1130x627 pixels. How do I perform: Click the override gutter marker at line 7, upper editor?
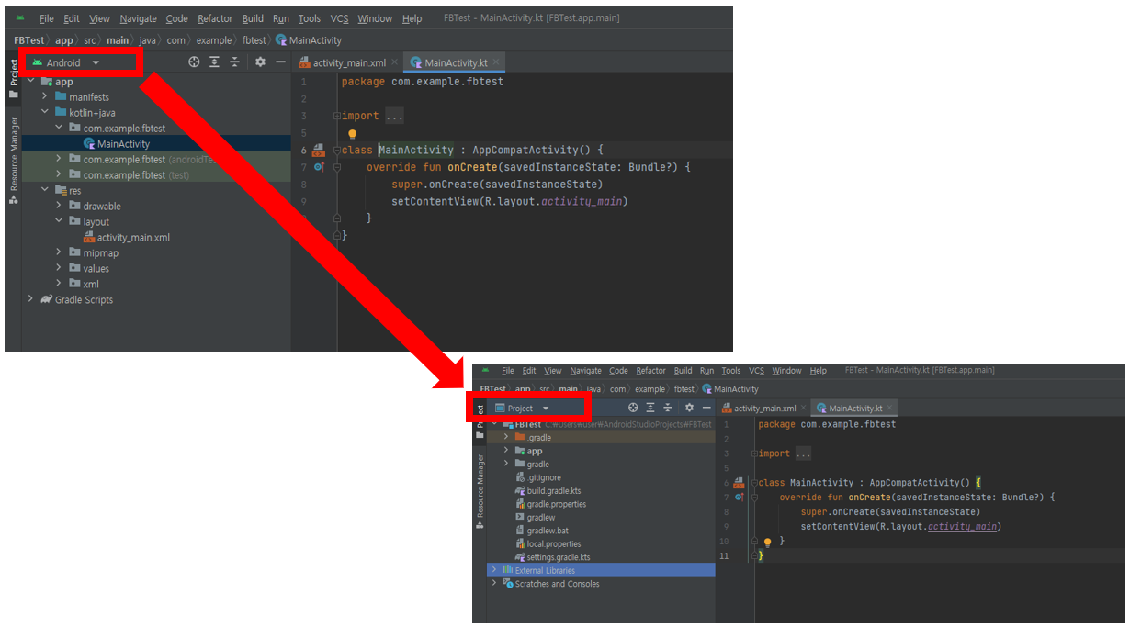(319, 167)
